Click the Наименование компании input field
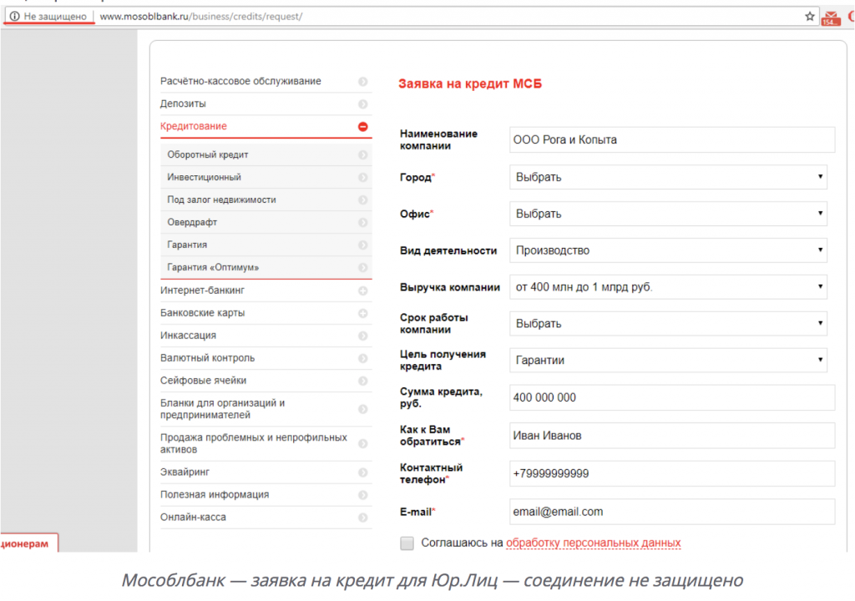Image resolution: width=855 pixels, height=601 pixels. [672, 139]
